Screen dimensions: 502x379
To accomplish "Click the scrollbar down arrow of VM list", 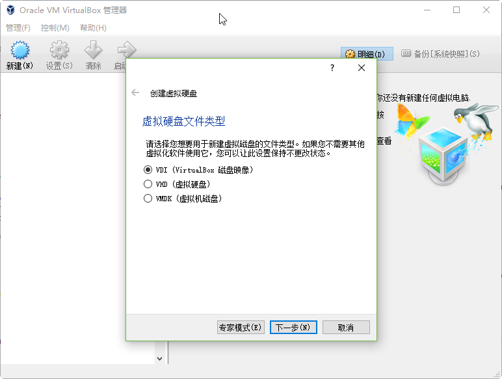I will pyautogui.click(x=159, y=358).
